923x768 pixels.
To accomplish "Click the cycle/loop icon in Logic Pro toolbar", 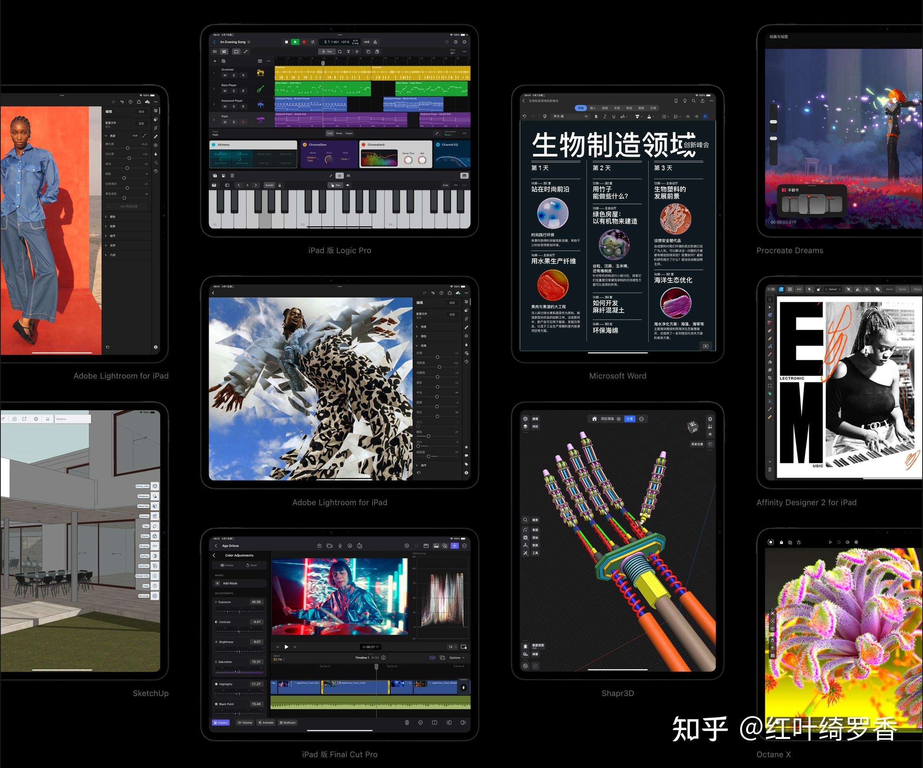I will click(313, 42).
